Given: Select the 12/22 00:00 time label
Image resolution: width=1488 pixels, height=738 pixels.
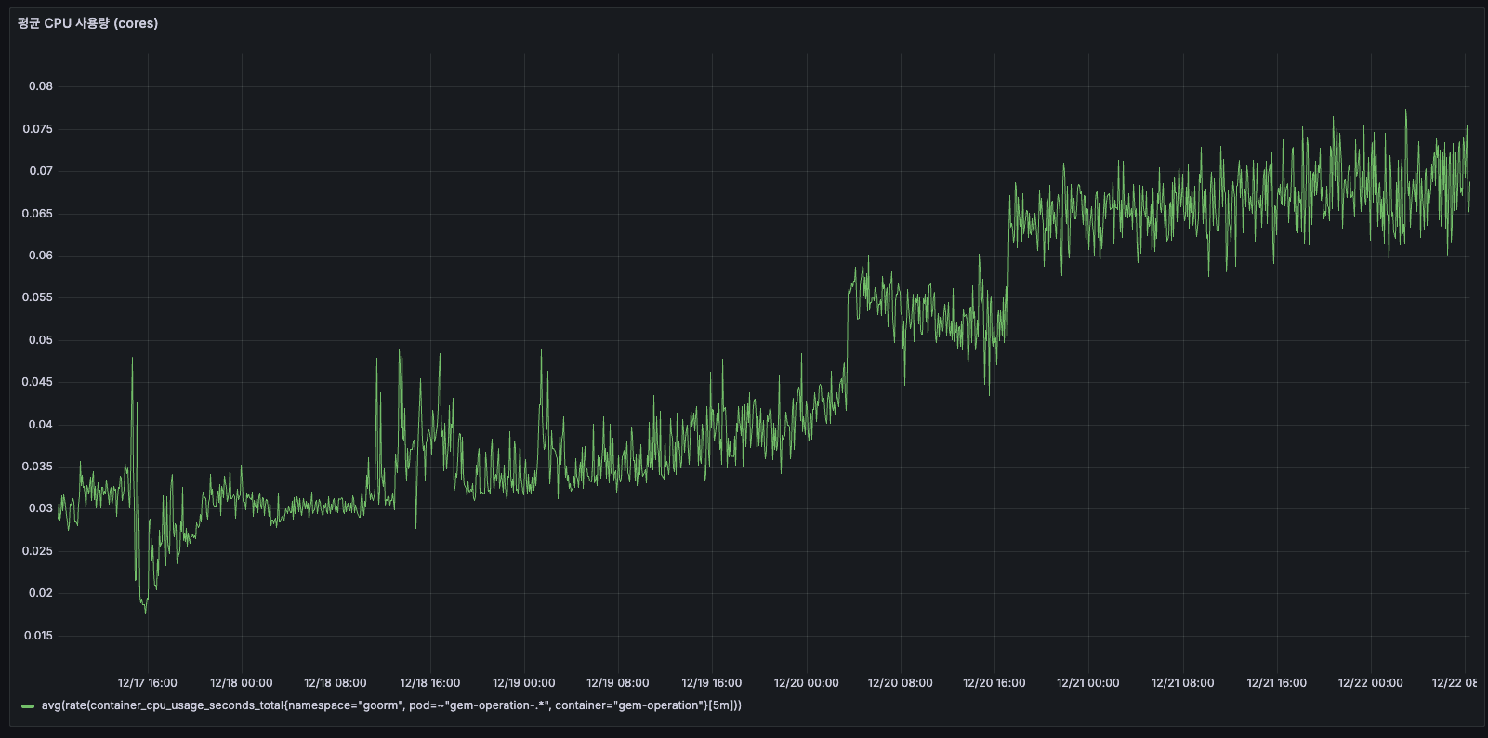Looking at the screenshot, I should 1371,683.
